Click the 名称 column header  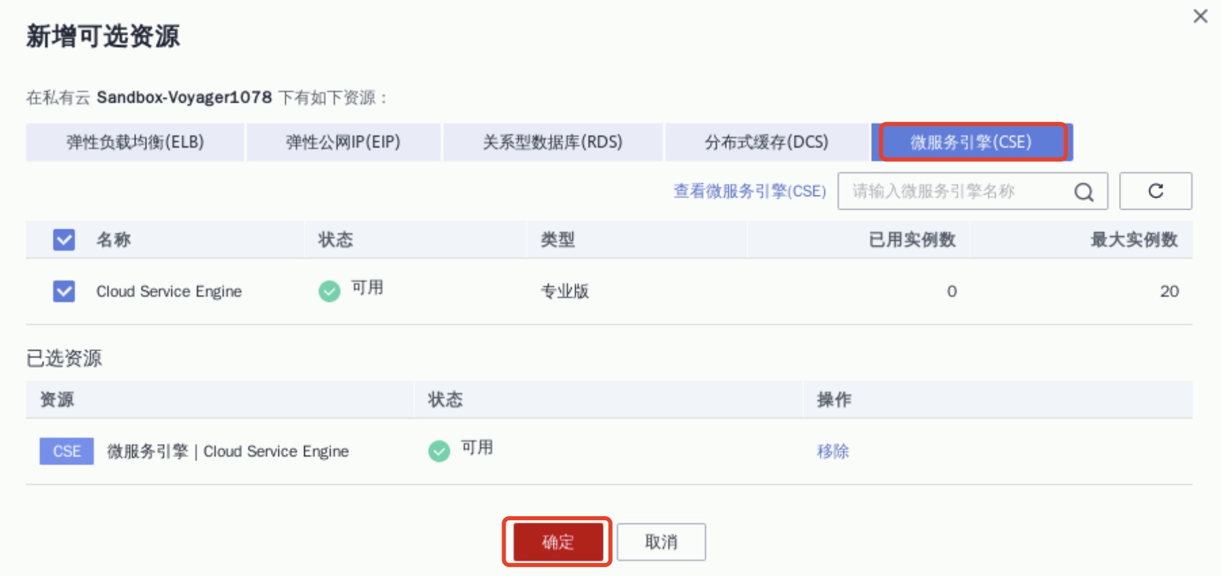(x=114, y=240)
